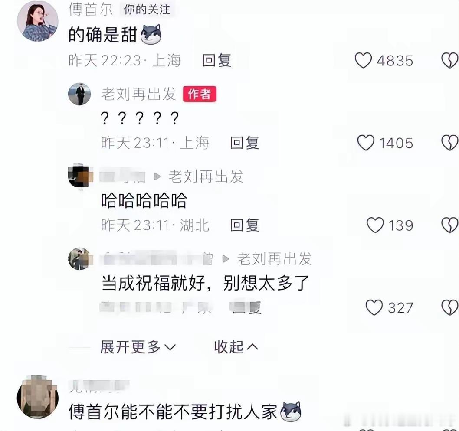Dislike the 当成祝福就好 reply

pyautogui.click(x=449, y=307)
